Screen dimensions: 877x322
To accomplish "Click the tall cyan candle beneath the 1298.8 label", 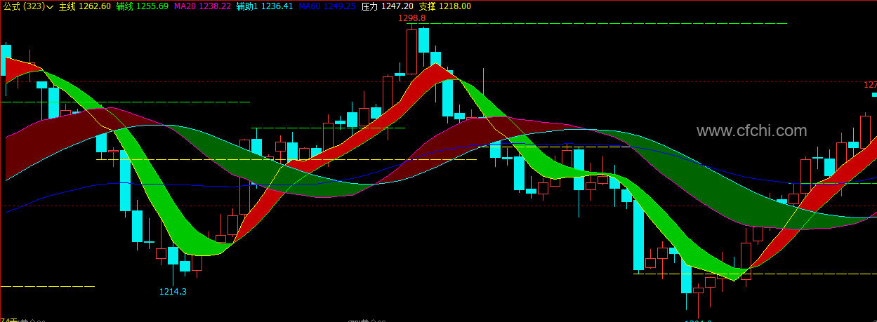I will [x=423, y=40].
